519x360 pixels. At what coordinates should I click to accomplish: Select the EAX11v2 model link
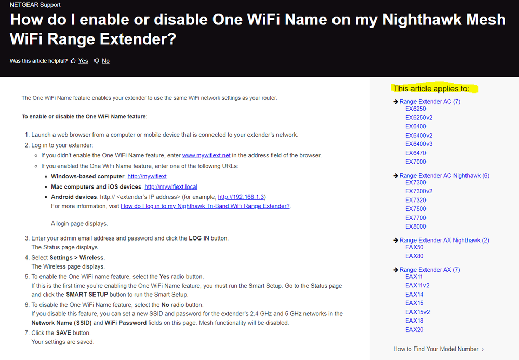pyautogui.click(x=417, y=286)
